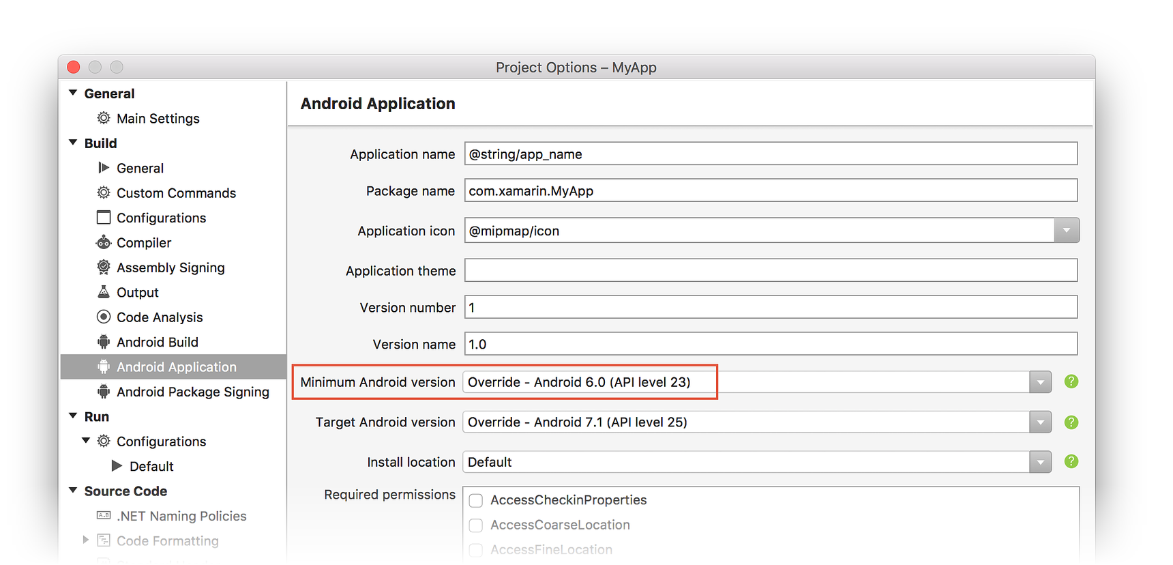Image resolution: width=1173 pixels, height=565 pixels.
Task: Click the Application theme field
Action: click(771, 270)
